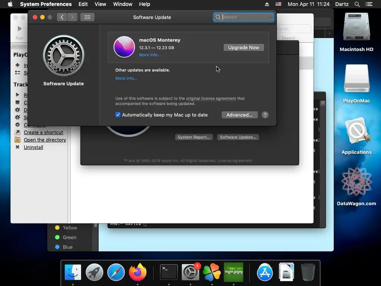381x286 pixels.
Task: Open the Help menu
Action: (x=145, y=4)
